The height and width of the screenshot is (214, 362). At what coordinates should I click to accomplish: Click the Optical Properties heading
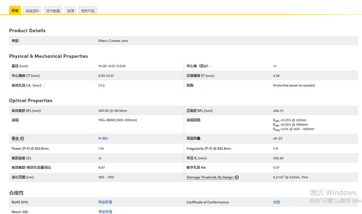coord(31,100)
